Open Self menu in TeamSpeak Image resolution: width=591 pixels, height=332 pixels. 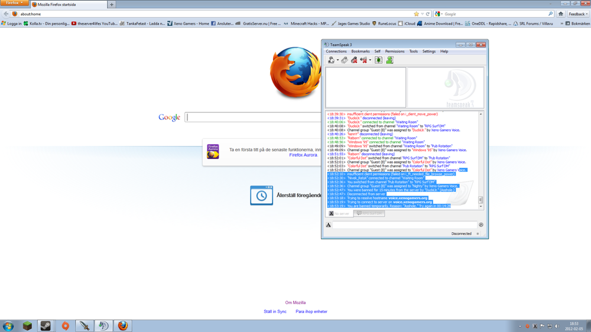pyautogui.click(x=377, y=51)
